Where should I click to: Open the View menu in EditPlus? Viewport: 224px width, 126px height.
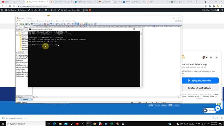[x=28, y=21]
